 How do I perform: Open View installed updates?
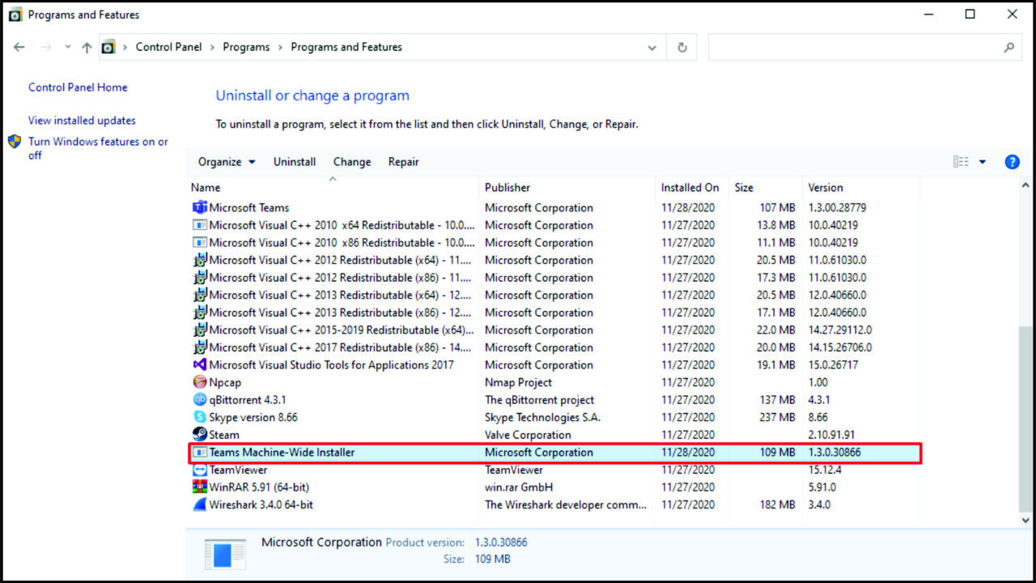pos(81,120)
